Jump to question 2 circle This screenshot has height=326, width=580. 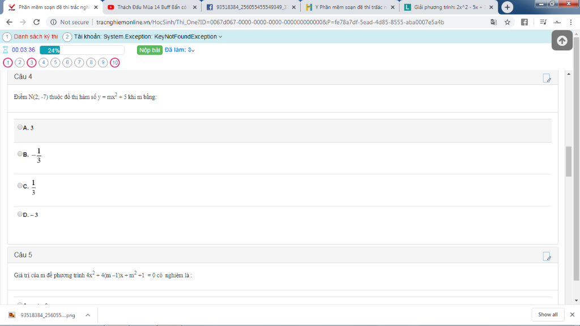tap(20, 62)
